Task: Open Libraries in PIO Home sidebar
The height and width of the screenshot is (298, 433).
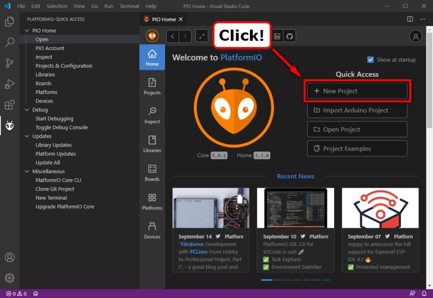Action: pos(152,144)
